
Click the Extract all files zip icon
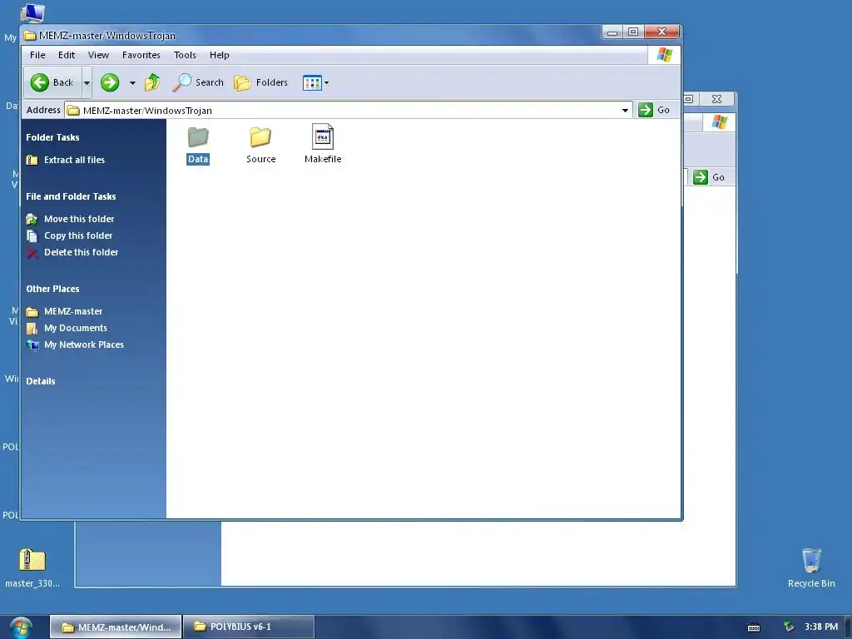tap(32, 160)
